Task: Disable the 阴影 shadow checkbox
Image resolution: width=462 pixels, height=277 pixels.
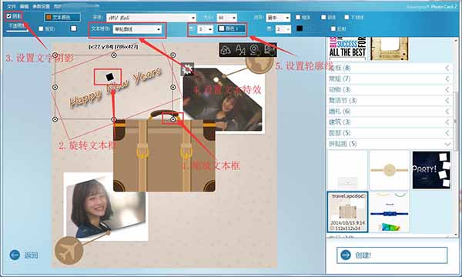Action: [8, 16]
